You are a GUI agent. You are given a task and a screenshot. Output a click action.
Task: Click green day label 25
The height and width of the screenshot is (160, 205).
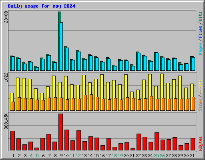[156, 156]
